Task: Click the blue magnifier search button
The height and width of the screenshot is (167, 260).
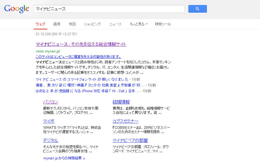Action: pos(197,9)
